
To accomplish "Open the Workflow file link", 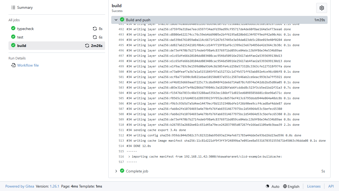I will click(28, 65).
